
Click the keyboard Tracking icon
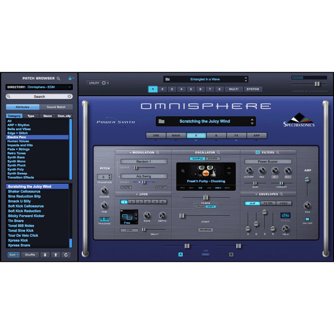[x=105, y=219]
